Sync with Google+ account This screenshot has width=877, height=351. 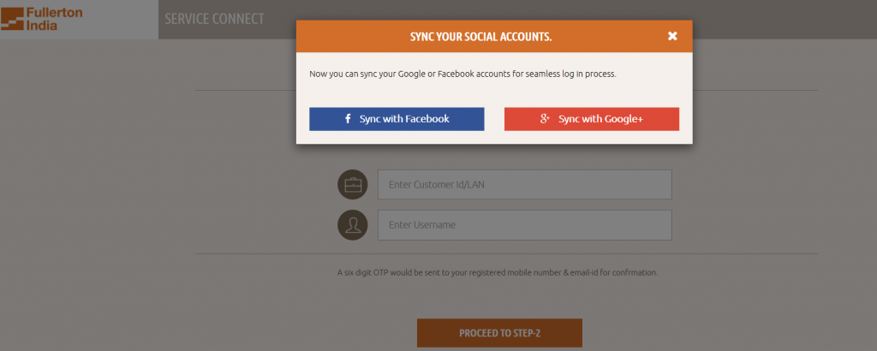592,119
